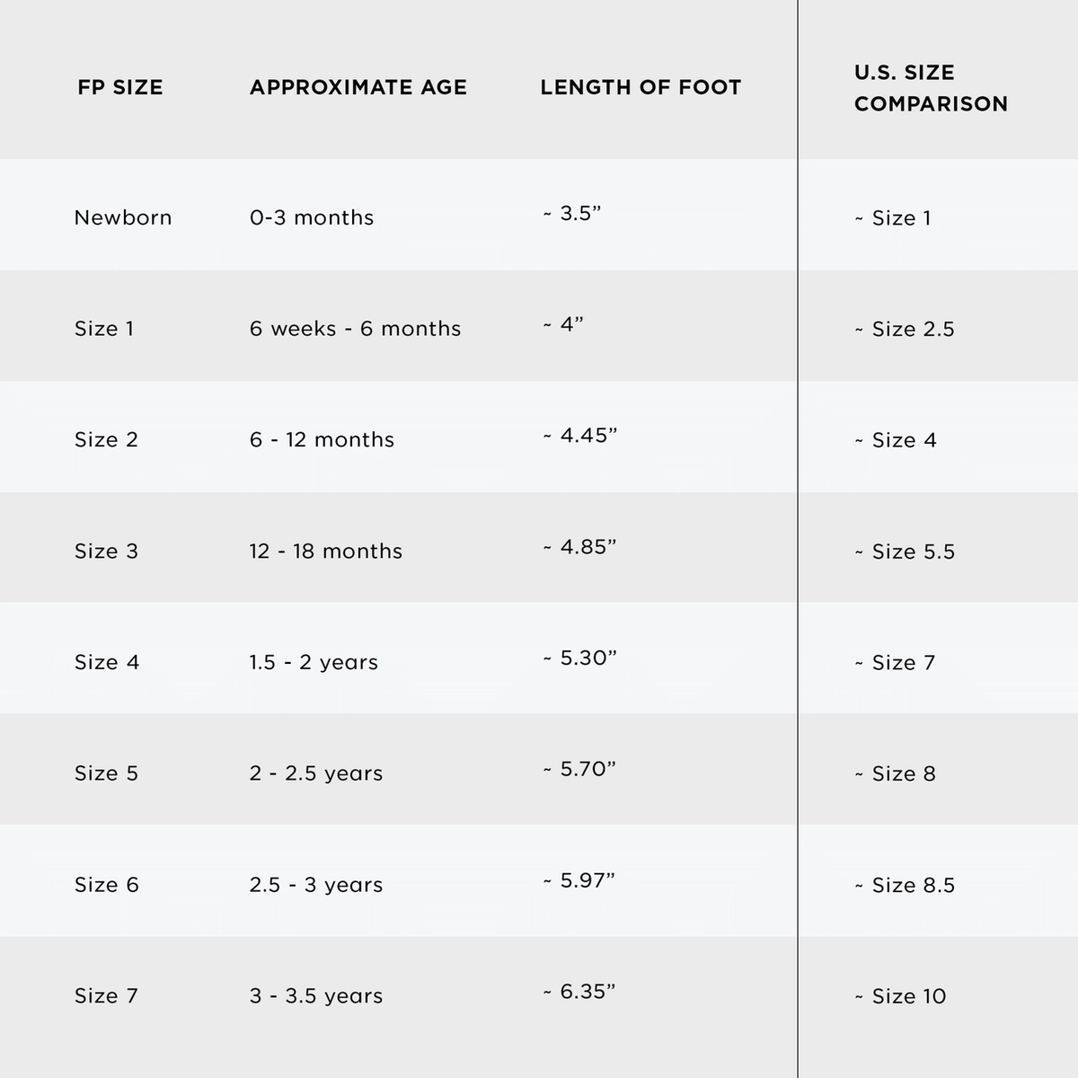Click the LENGTH OF FOOT header
The image size is (1078, 1078).
tap(641, 87)
